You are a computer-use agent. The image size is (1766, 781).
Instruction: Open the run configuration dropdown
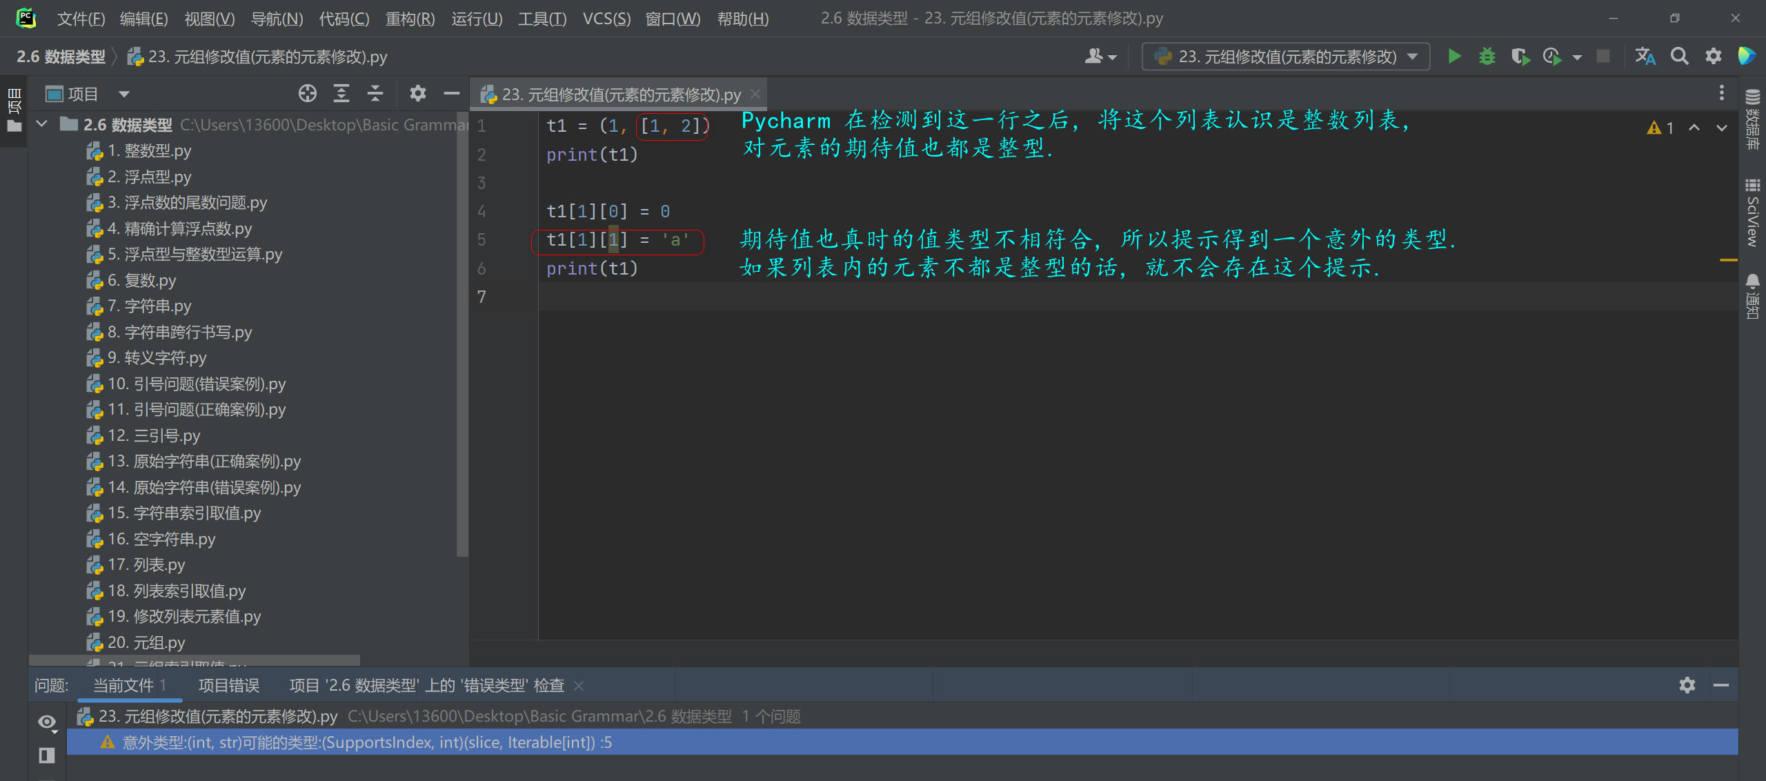pyautogui.click(x=1286, y=57)
